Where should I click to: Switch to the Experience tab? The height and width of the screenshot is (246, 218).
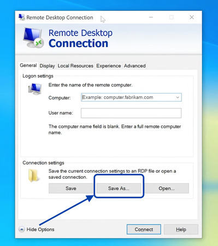[109, 66]
